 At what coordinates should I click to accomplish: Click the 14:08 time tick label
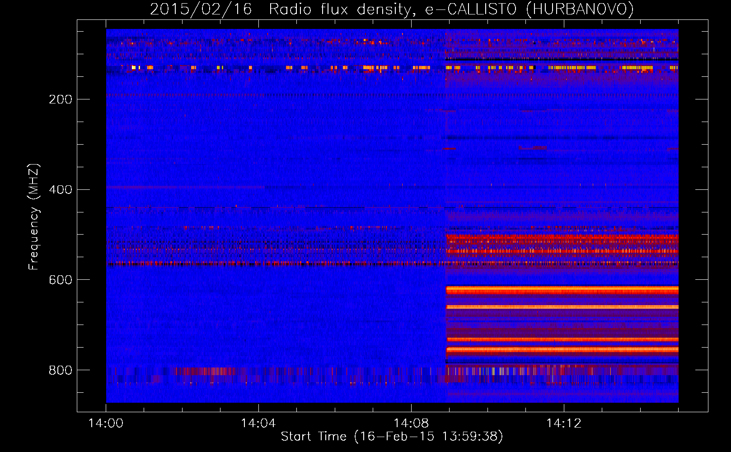(x=411, y=424)
